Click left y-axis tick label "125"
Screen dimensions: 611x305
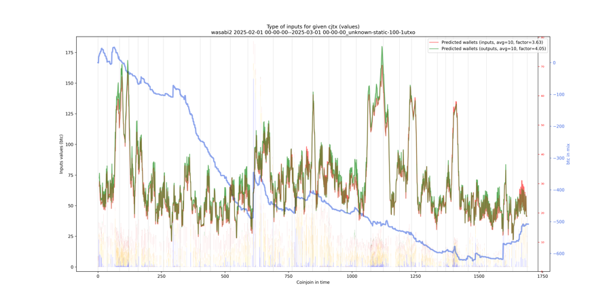(69, 114)
